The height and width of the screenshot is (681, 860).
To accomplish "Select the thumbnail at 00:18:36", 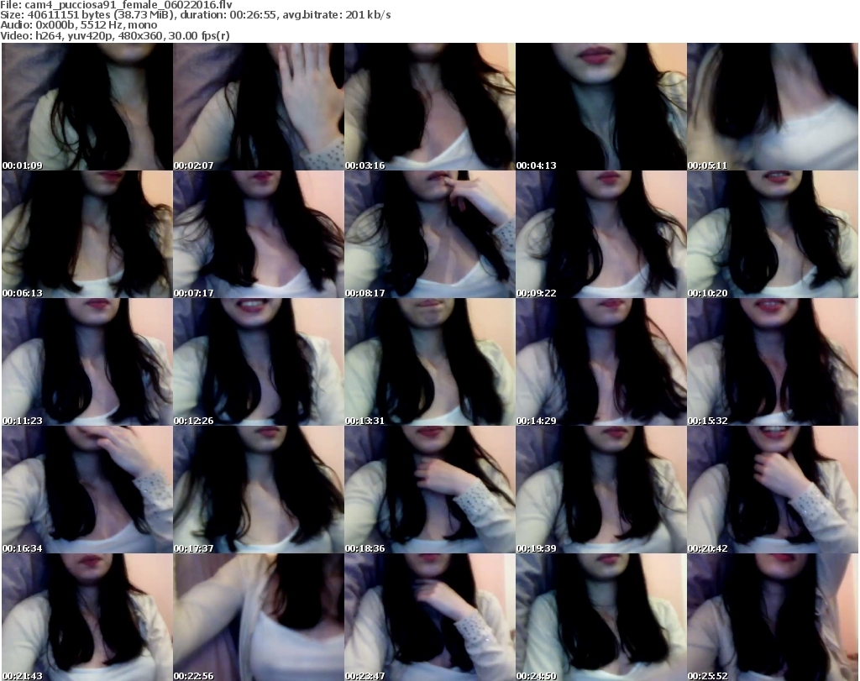I will pos(430,490).
